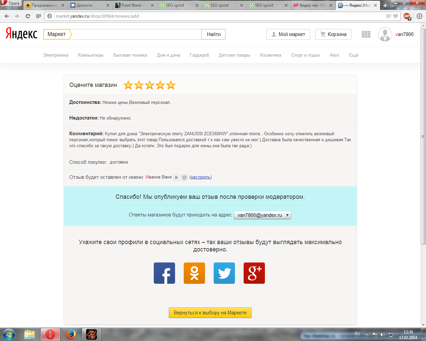Image resolution: width=426 pixels, height=341 pixels.
Task: Click the Odnoklassniki profile icon
Action: pyautogui.click(x=194, y=273)
